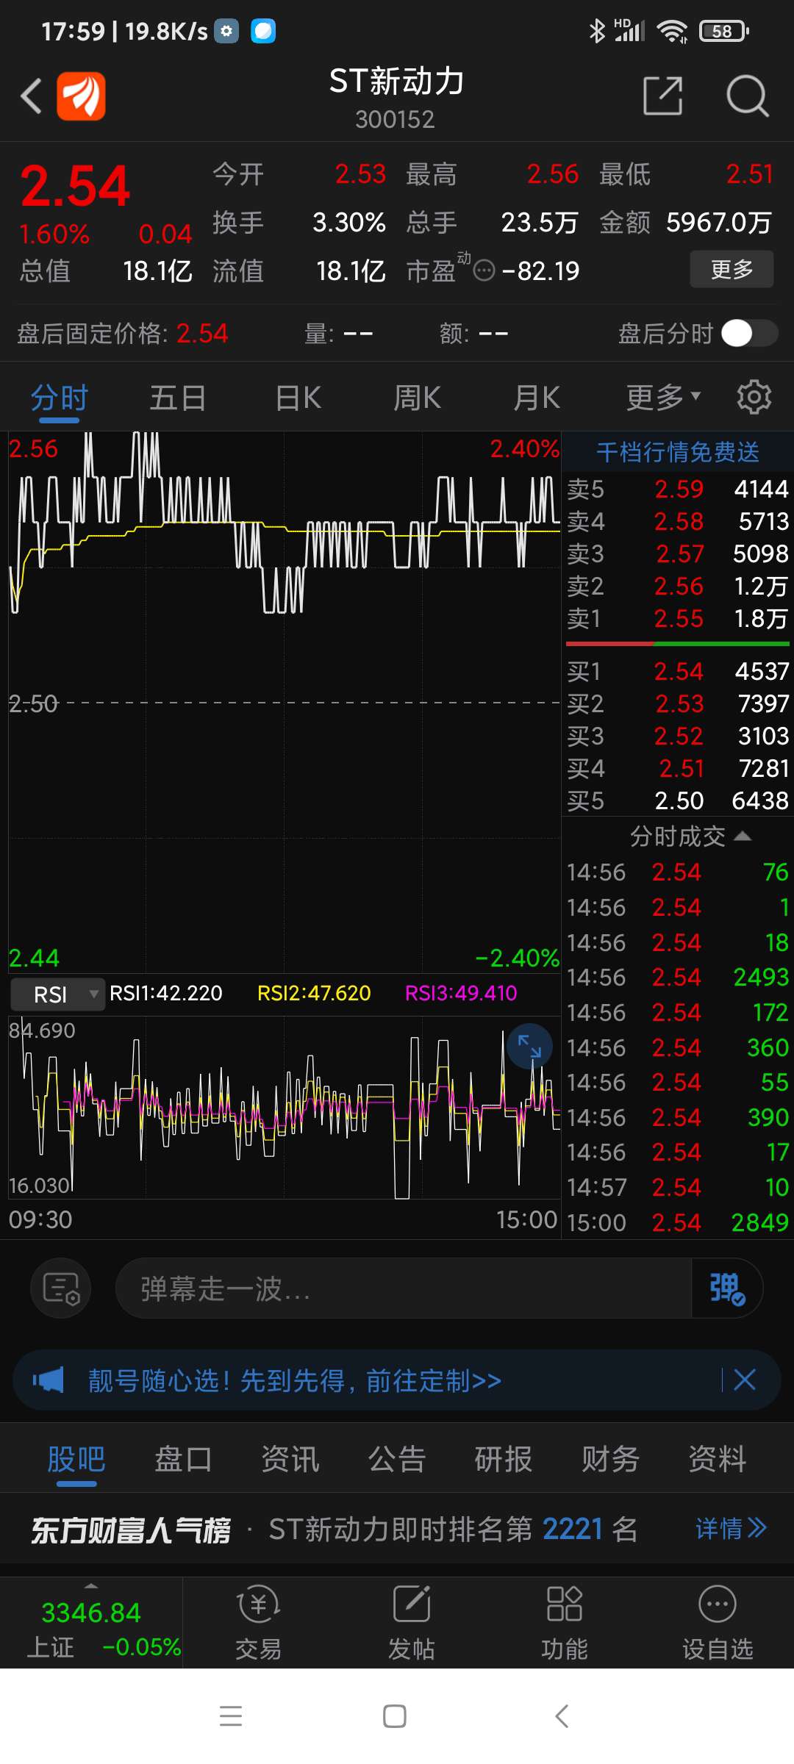Click the 更多 quote details button
Image resolution: width=794 pixels, height=1764 pixels.
point(732,269)
